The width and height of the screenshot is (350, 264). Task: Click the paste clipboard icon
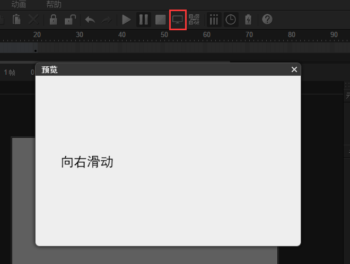[x=16, y=20]
